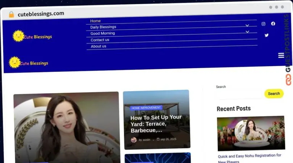Open the Contact us menu item
The height and width of the screenshot is (163, 293).
[100, 40]
